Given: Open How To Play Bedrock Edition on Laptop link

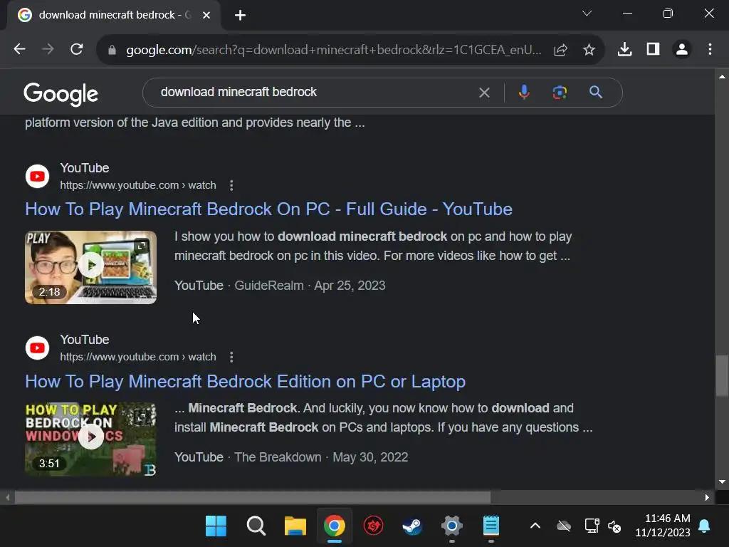Looking at the screenshot, I should coord(246,382).
